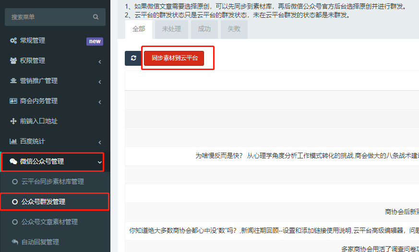The image size is (419, 252).
Task: Click the search magnifier icon in sidebar
Action: [96, 17]
